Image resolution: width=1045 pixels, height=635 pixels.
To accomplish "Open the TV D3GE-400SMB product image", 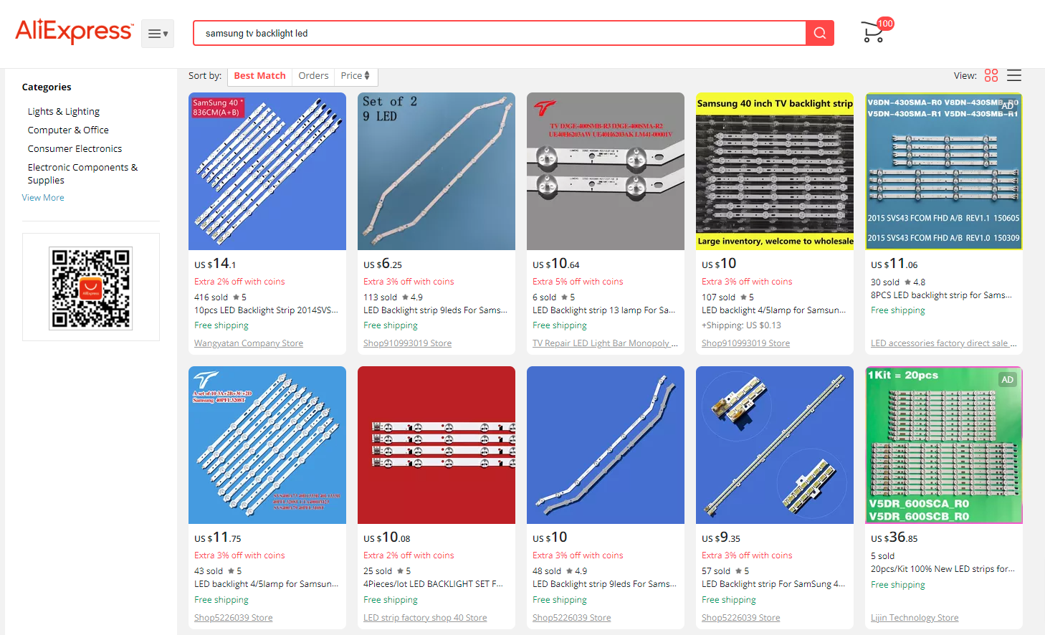I will click(x=606, y=171).
